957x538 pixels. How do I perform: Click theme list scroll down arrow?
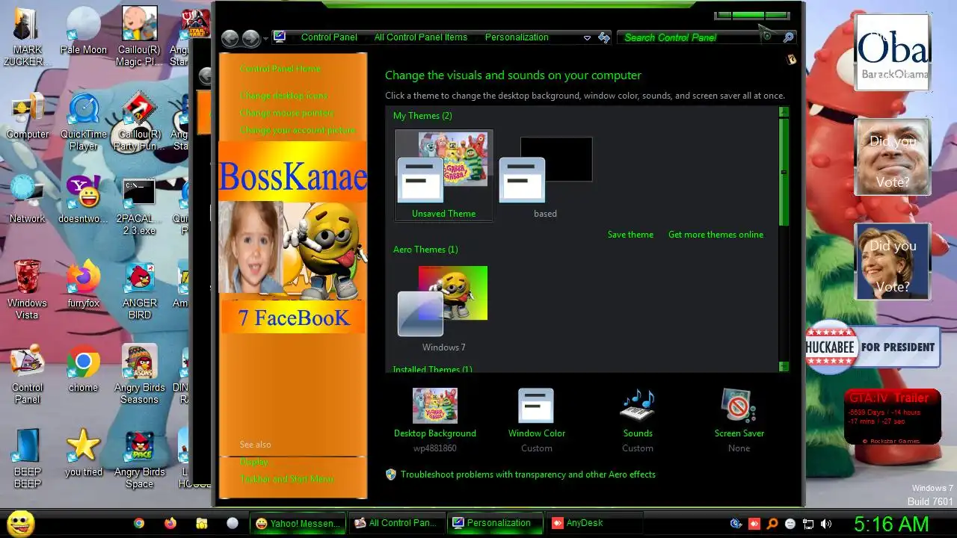coord(784,366)
